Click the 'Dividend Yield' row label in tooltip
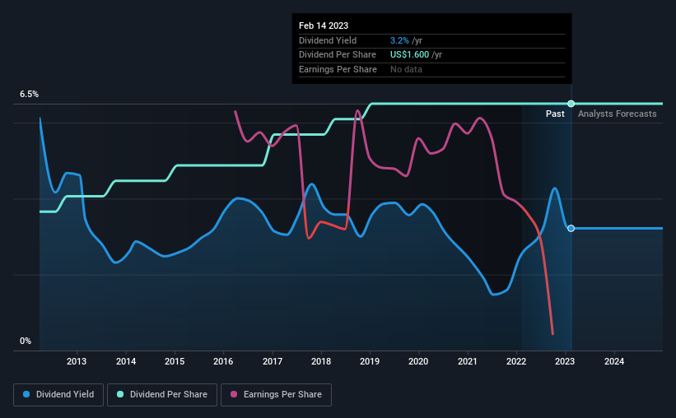This screenshot has width=676, height=418. [x=328, y=40]
